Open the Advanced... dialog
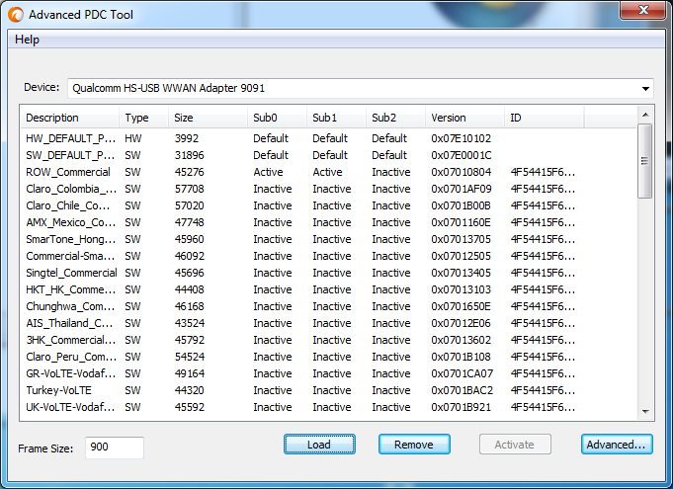 pyautogui.click(x=617, y=445)
